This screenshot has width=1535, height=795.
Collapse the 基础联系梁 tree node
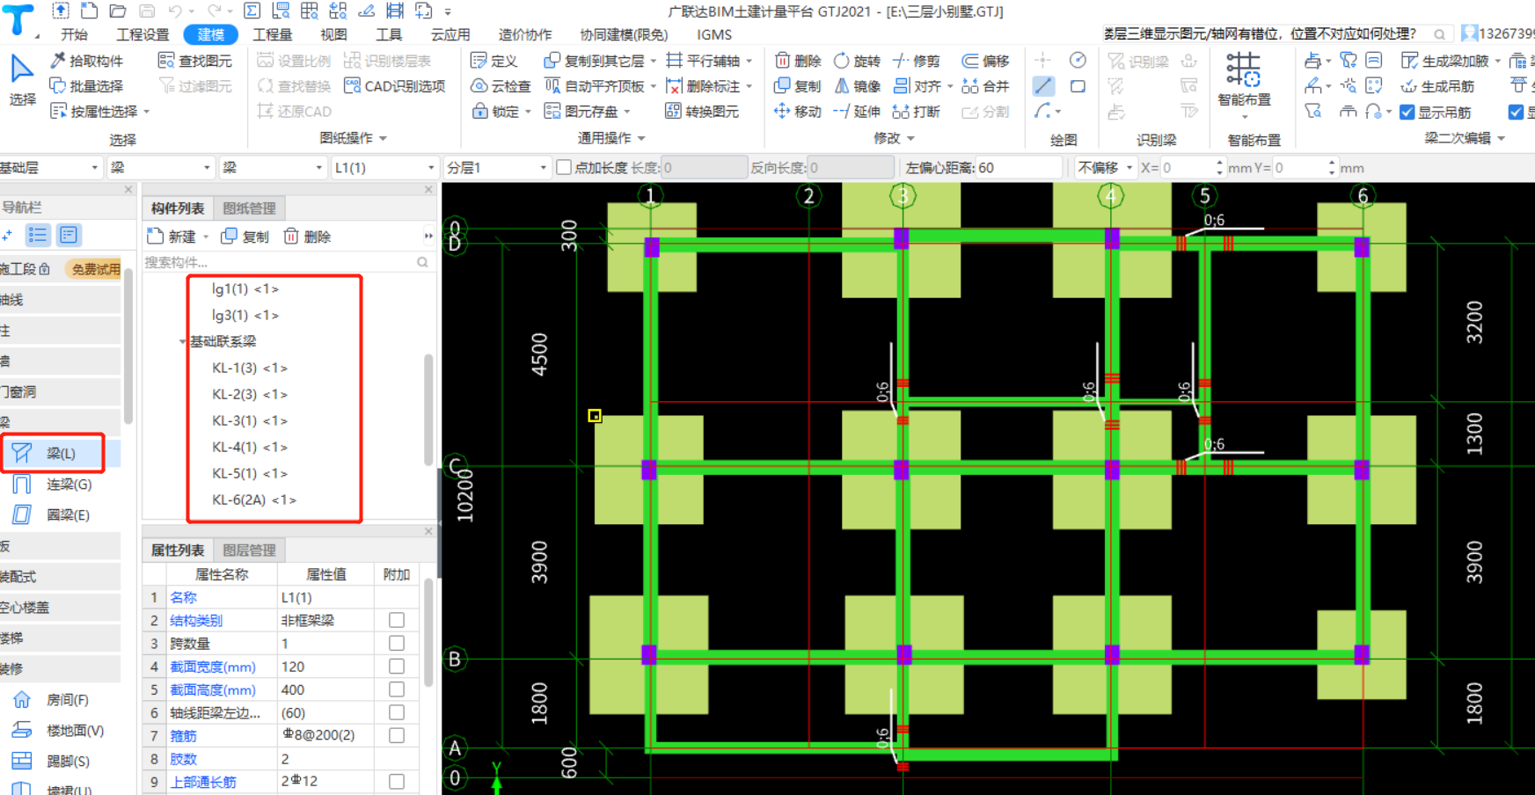click(182, 341)
